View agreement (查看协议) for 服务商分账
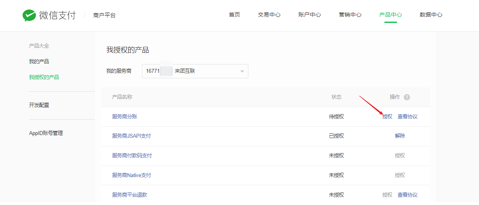Image resolution: width=479 pixels, height=205 pixels. pos(407,117)
